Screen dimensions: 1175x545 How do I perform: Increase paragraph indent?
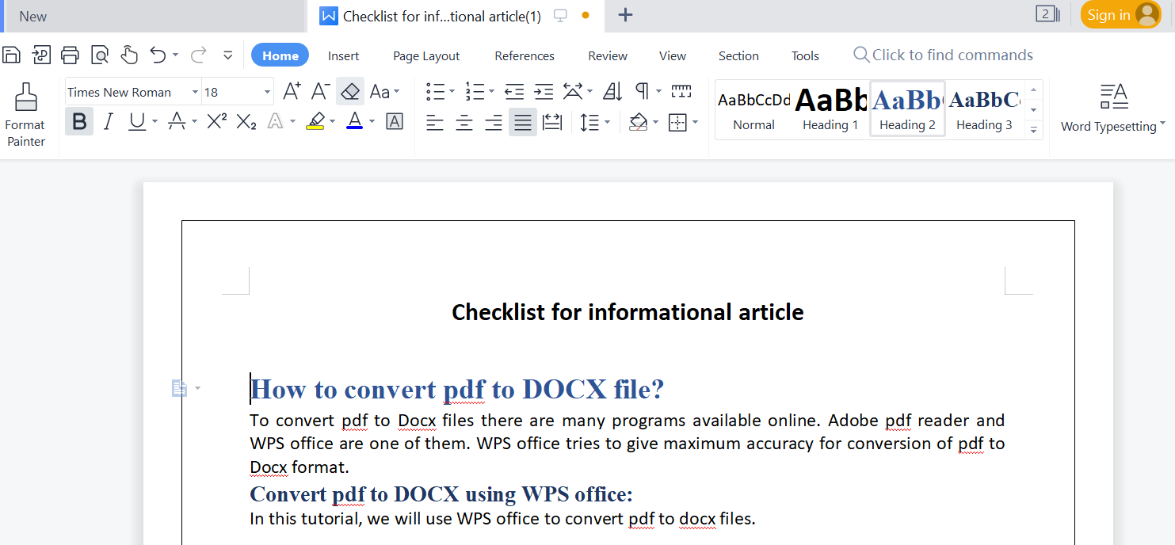pos(544,92)
